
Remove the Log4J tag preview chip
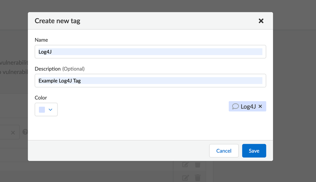point(260,106)
